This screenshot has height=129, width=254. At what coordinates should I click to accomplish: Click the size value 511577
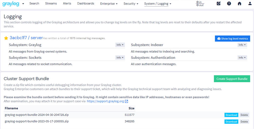130,115
